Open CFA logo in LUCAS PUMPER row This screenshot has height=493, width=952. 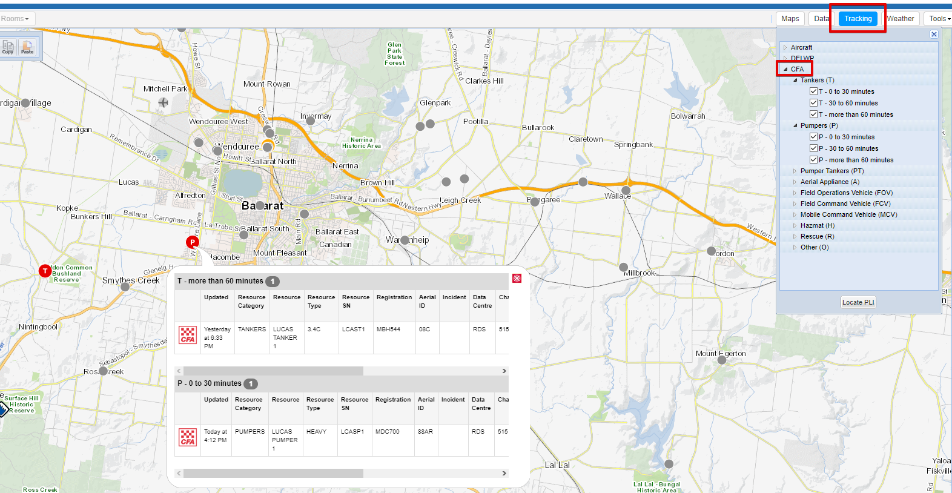[x=188, y=437]
